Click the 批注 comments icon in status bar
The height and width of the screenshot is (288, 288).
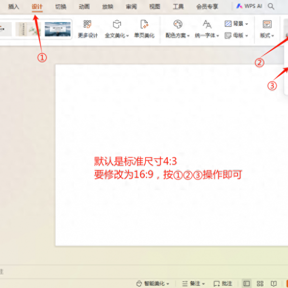coord(222,284)
